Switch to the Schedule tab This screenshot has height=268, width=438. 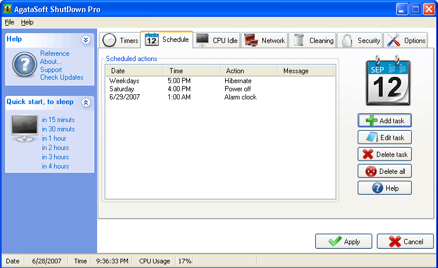tap(167, 40)
